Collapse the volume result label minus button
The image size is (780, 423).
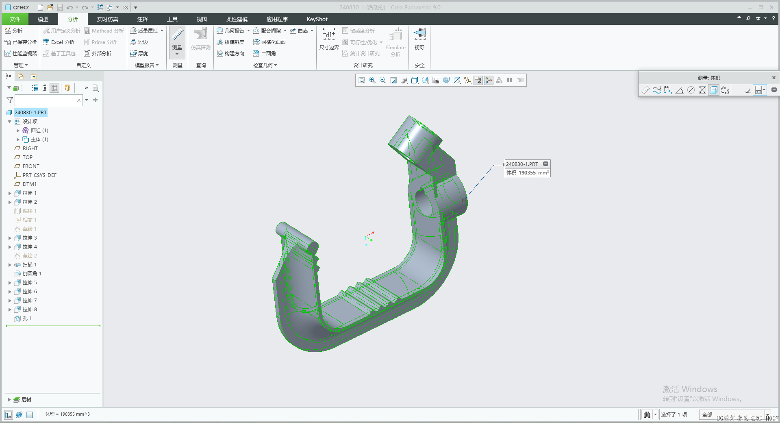tap(546, 164)
